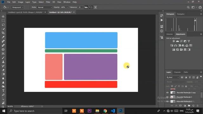Switch to the Untitled-1.psd document tab
The width and height of the screenshot is (203, 114).
coord(25,12)
